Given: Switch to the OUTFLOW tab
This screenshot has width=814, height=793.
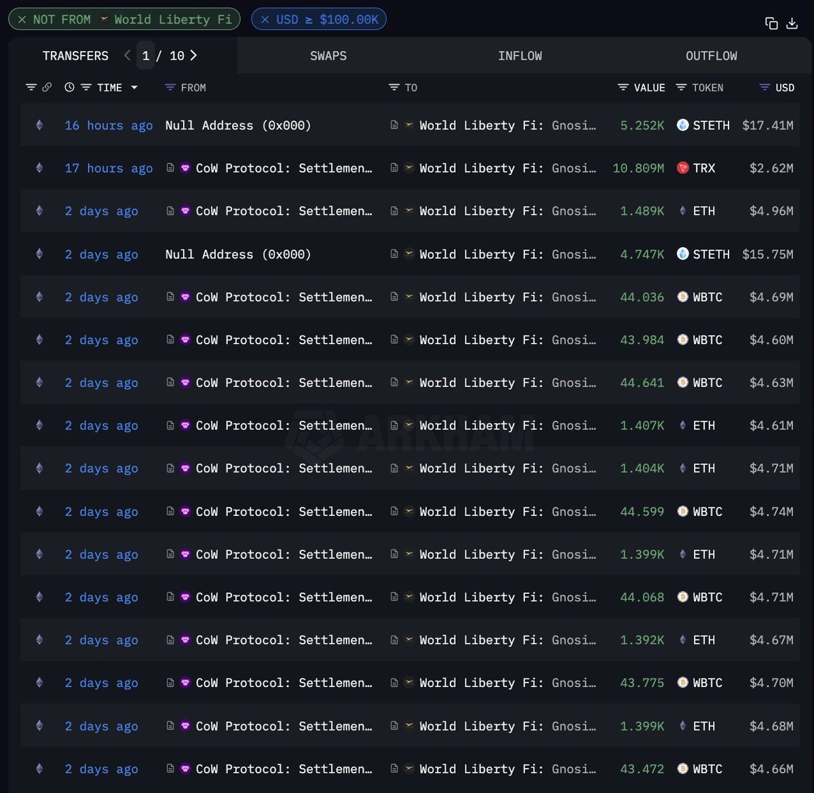Looking at the screenshot, I should click(711, 56).
